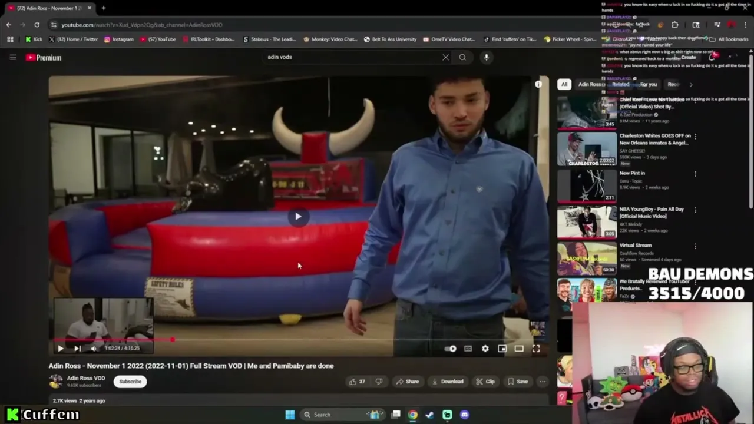Open options menu for NBA YoungBoy video
The height and width of the screenshot is (424, 754).
695,210
